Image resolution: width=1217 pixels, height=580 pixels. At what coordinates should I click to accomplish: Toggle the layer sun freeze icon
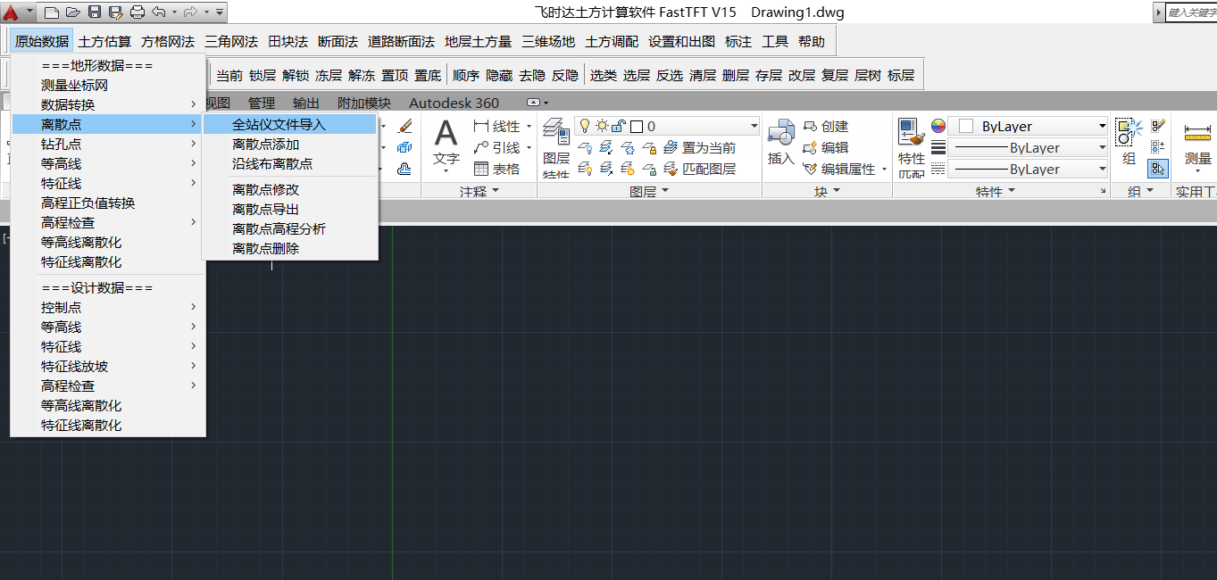[600, 126]
